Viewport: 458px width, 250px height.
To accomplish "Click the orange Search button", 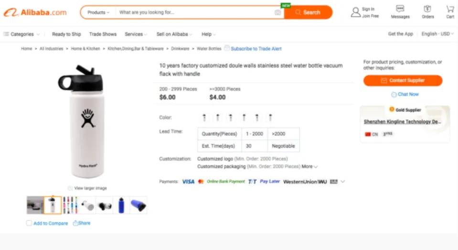I will tap(308, 12).
